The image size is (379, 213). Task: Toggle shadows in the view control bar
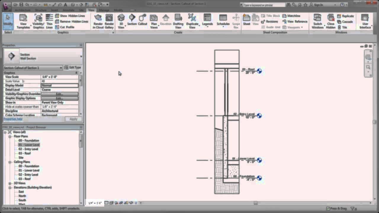coord(121,203)
